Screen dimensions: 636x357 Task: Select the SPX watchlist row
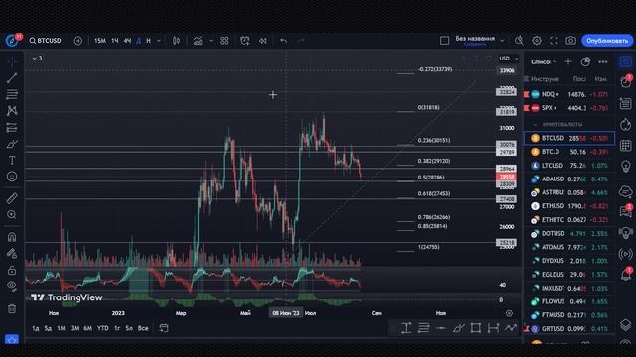point(568,108)
